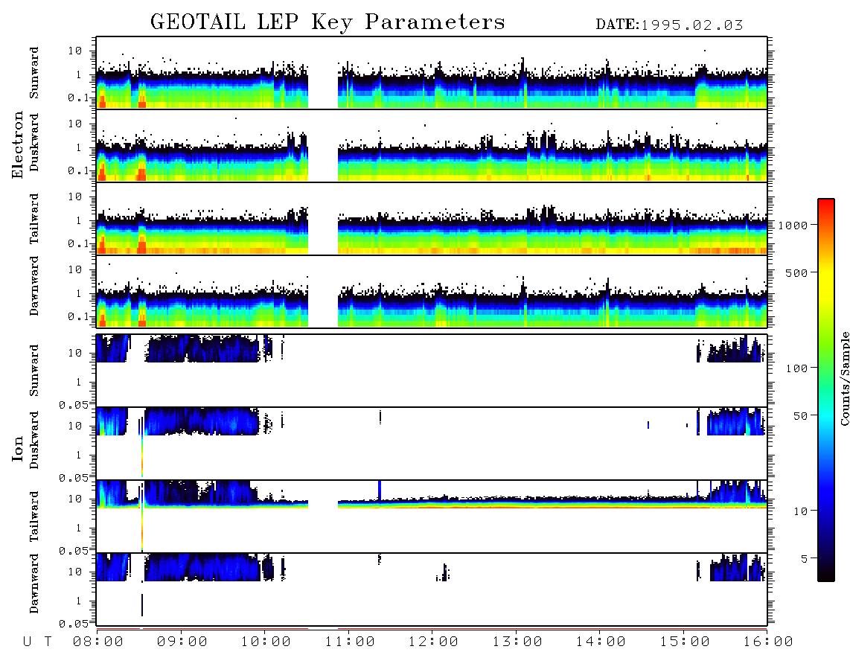The image size is (850, 655).
Task: Select the Electron Tailward axis label
Action: tap(34, 219)
